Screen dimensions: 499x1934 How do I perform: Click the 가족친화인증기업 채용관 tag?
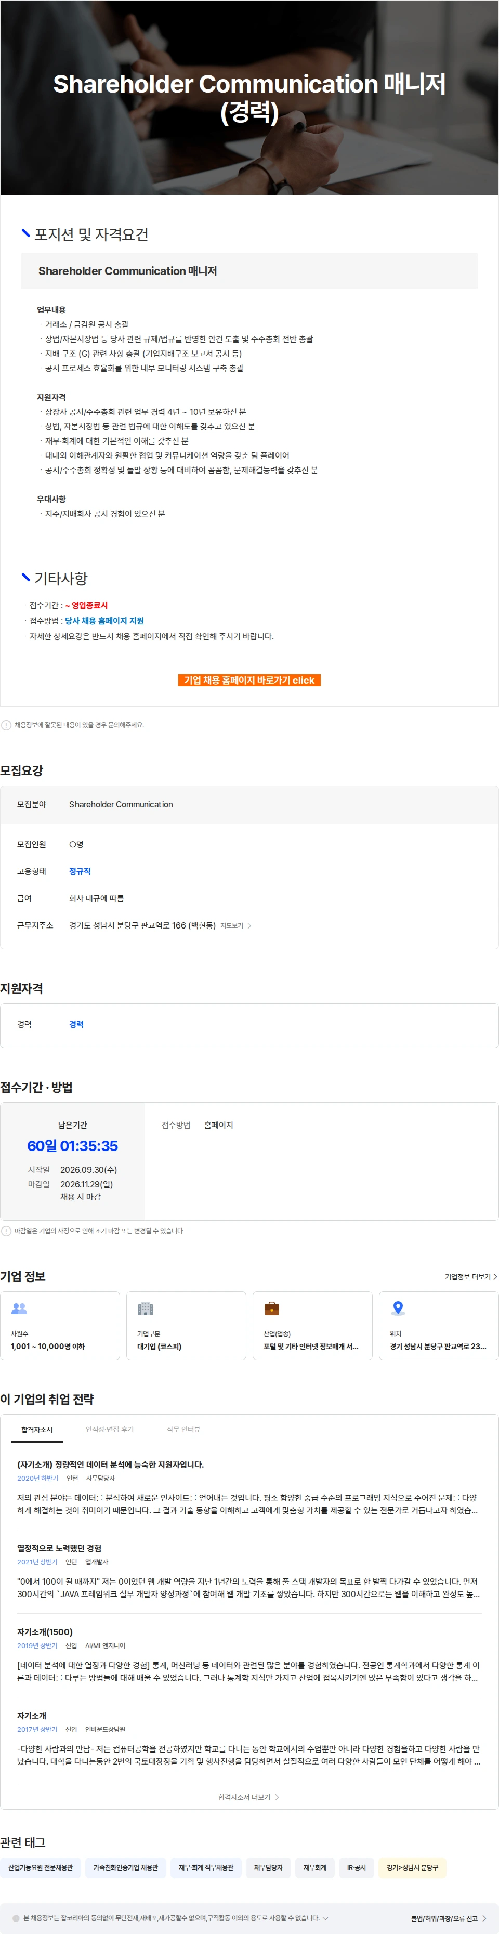tap(125, 1867)
